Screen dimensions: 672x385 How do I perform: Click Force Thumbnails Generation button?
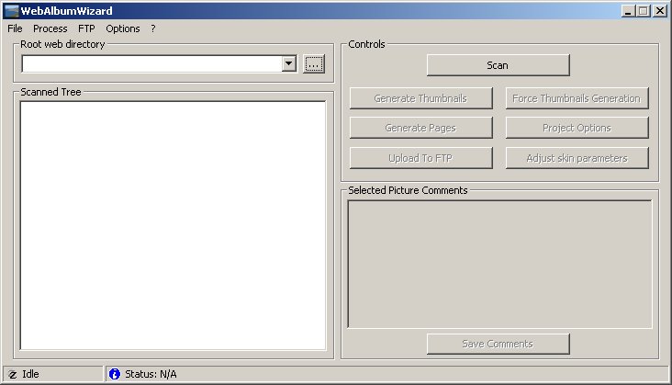(577, 98)
